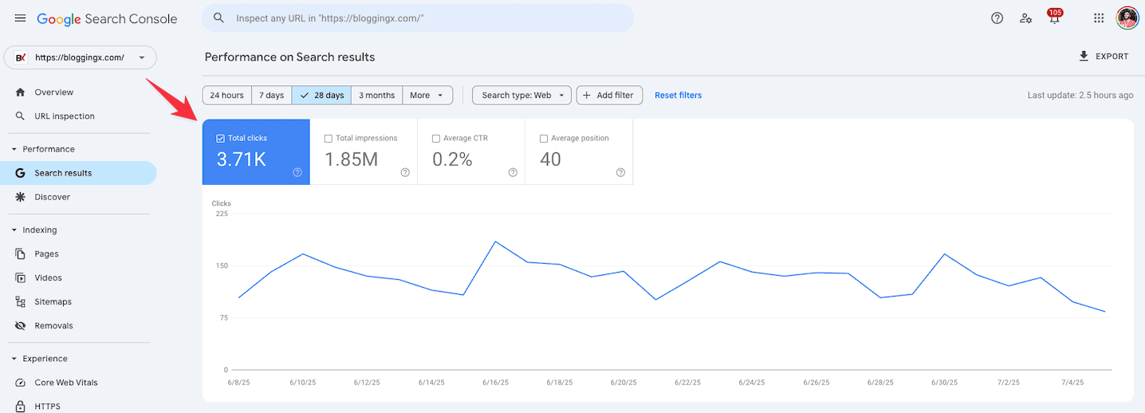Click the 6/16/25 peak on clicks line chart
The image size is (1145, 413).
pyautogui.click(x=495, y=242)
